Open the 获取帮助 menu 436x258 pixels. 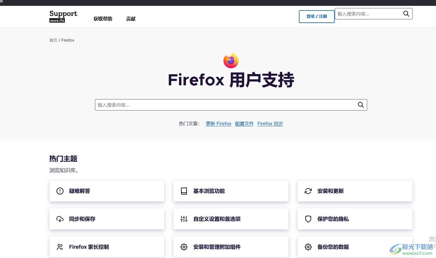103,19
